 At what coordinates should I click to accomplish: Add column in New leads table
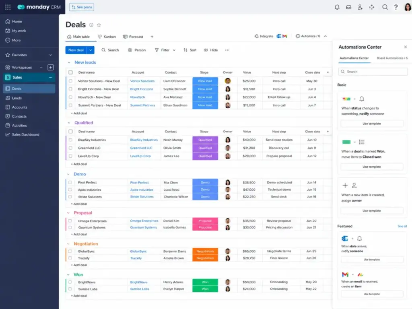tap(328, 72)
